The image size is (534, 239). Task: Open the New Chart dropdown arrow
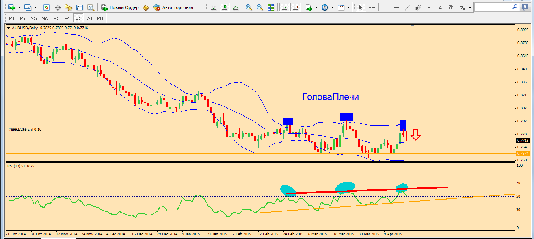coord(19,7)
